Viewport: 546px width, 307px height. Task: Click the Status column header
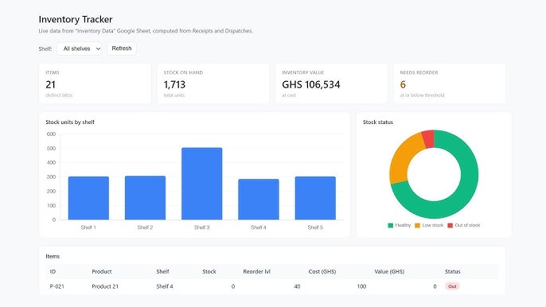coord(452,271)
